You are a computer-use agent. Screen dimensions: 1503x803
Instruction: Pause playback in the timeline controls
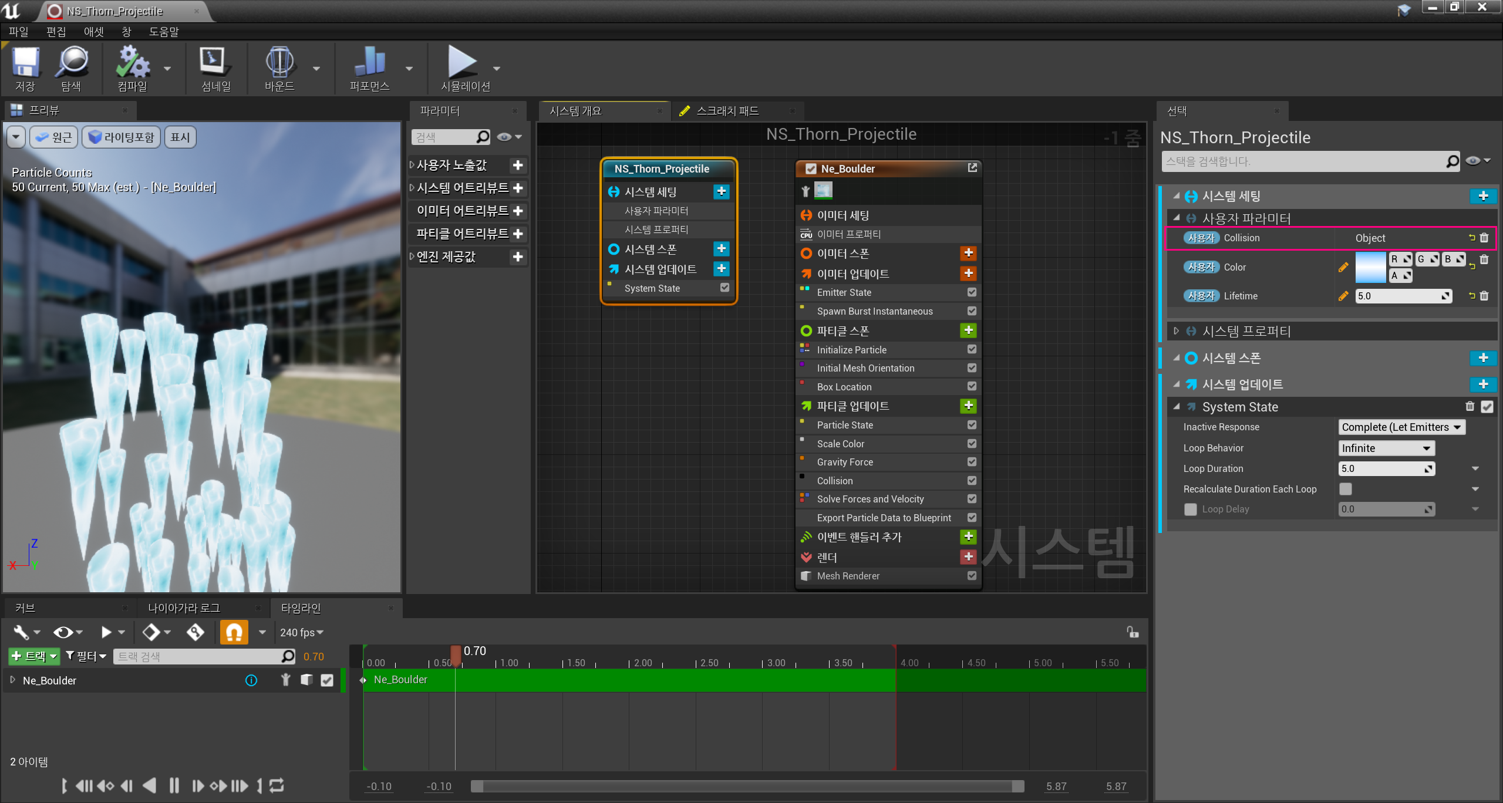pyautogui.click(x=174, y=785)
